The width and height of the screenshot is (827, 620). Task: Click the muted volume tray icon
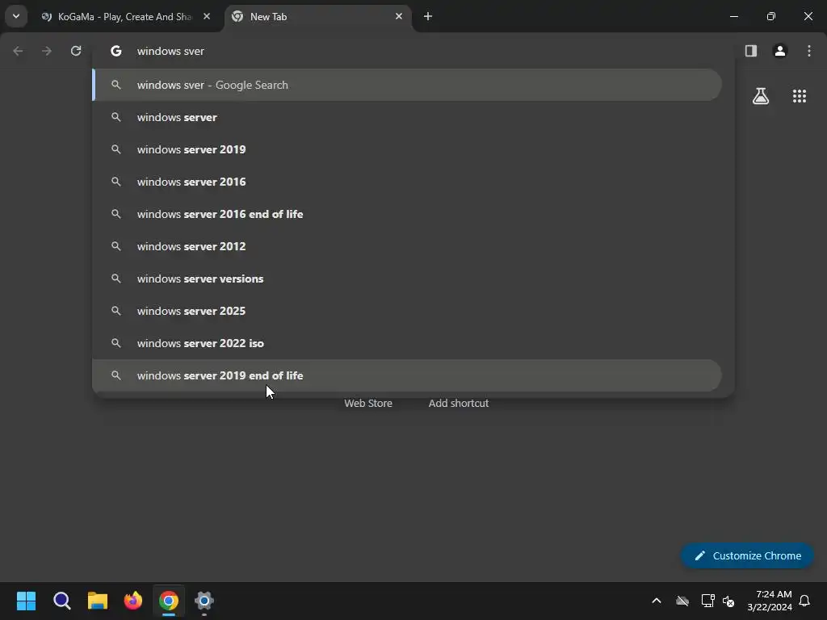click(728, 601)
